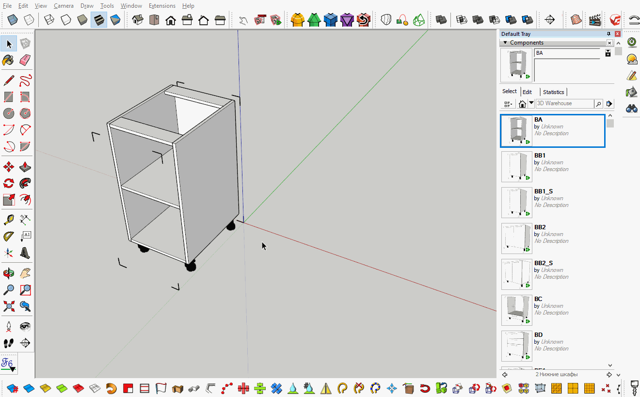
Task: Select the Select arrow tool
Action: point(8,44)
